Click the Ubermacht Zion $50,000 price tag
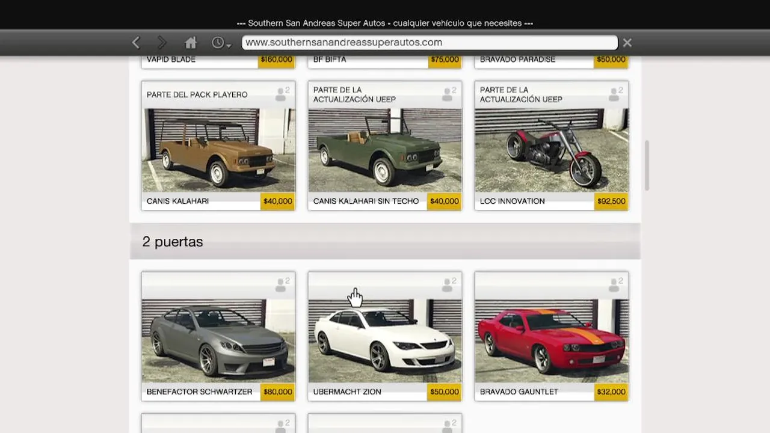770x433 pixels. click(x=444, y=392)
